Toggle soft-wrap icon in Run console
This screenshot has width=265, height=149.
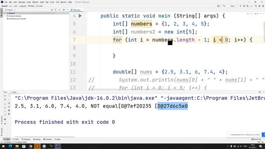[x=9, y=103]
